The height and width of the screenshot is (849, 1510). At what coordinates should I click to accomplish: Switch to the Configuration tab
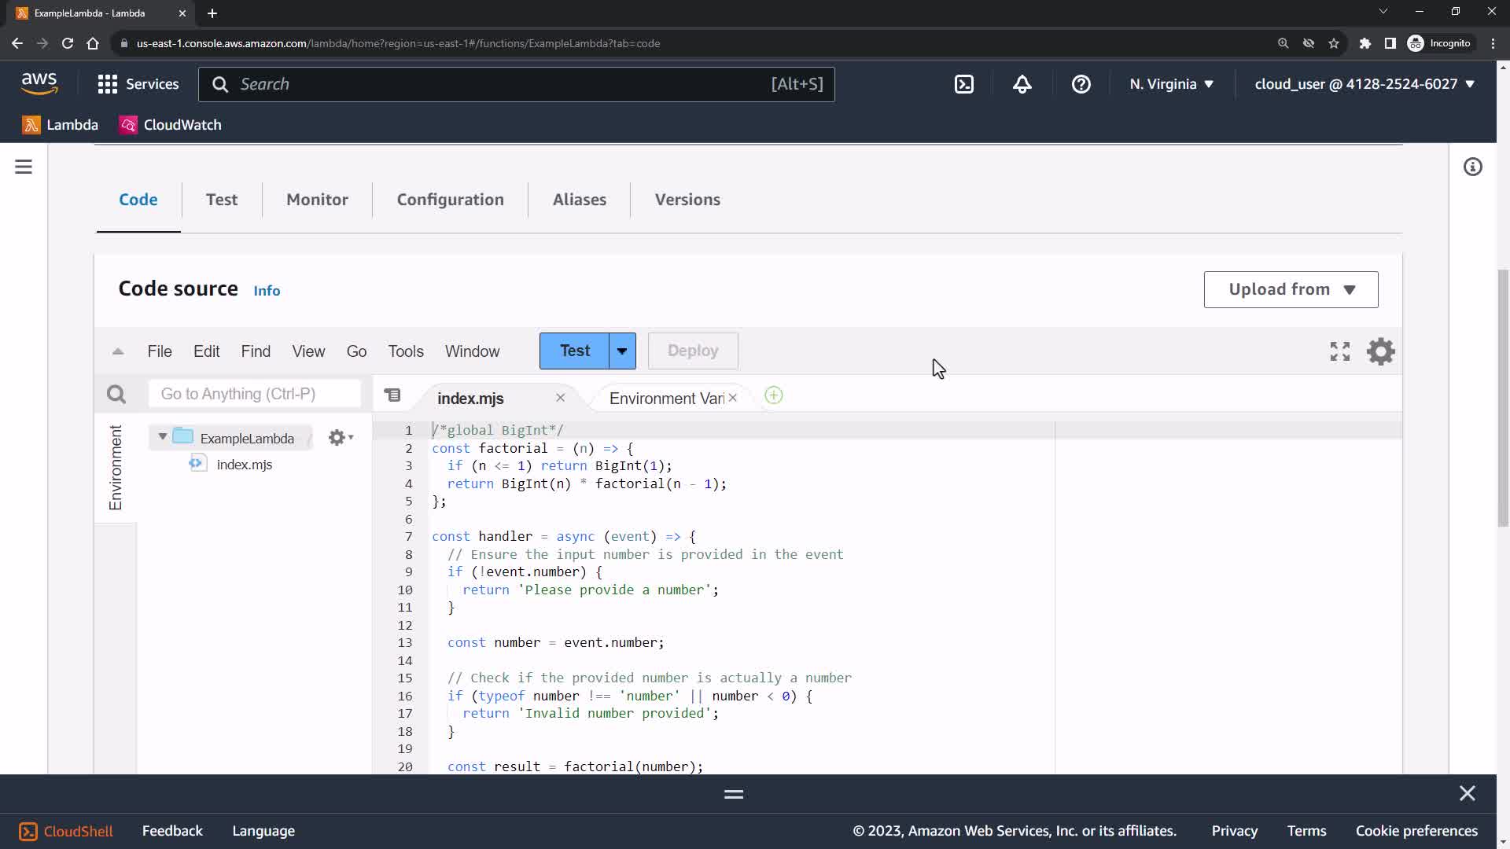click(450, 200)
